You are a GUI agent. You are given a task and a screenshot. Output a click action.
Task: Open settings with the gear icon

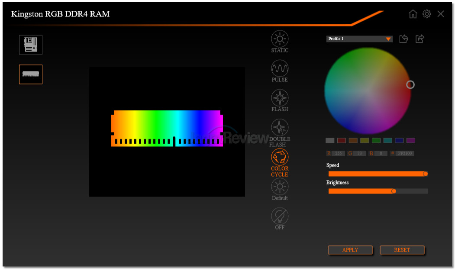[x=426, y=14]
